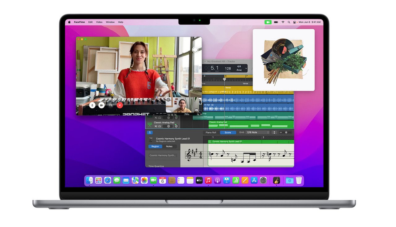Open the Edit menu

click(x=90, y=22)
